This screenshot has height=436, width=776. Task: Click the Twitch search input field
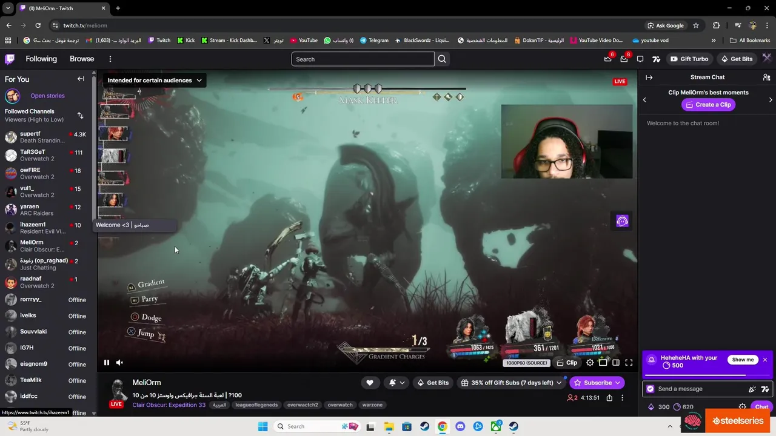point(363,59)
